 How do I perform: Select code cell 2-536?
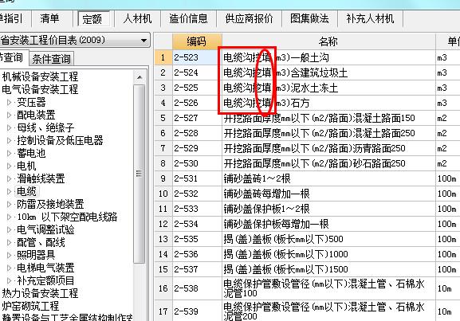point(197,254)
